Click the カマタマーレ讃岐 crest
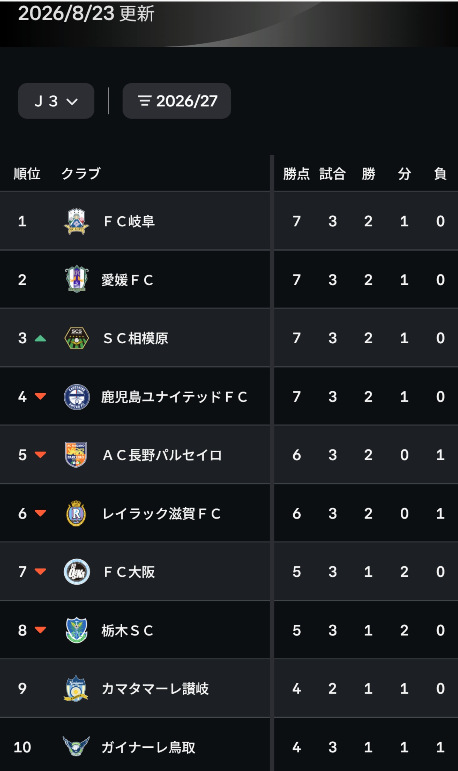Viewport: 458px width, 771px height. click(x=76, y=688)
